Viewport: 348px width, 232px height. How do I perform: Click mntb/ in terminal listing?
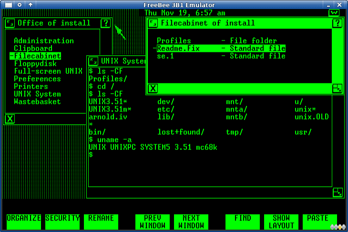[236, 117]
